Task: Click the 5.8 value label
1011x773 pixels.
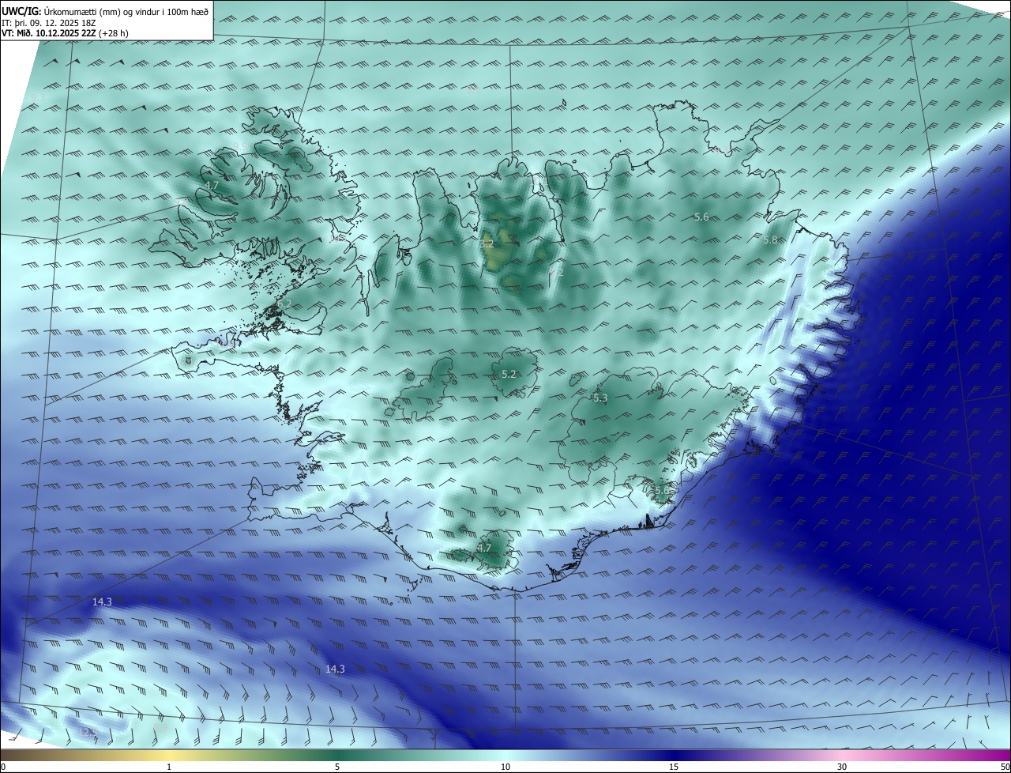Action: point(770,239)
